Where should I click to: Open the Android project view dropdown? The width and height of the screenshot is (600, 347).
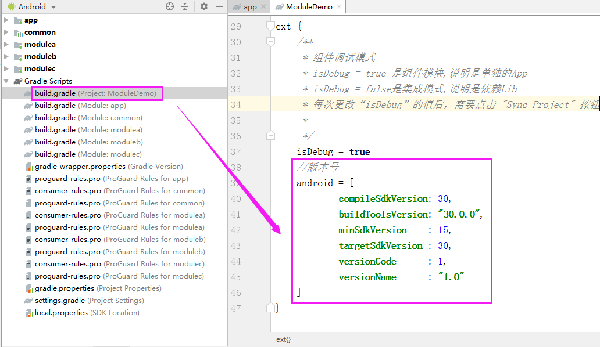(32, 6)
